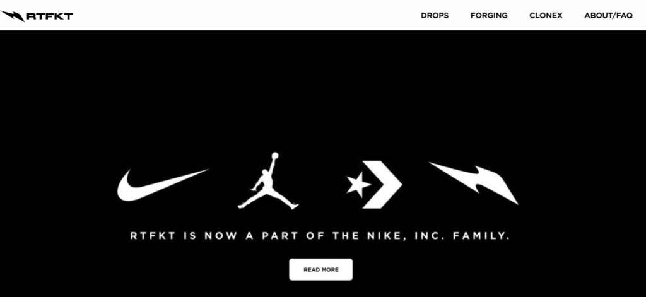Click the basketball held by the Jumpman
Viewport: 646px width, 297px height.
click(x=275, y=155)
